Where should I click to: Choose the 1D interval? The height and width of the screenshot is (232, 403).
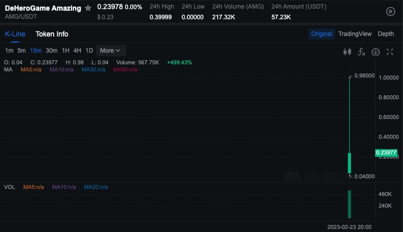89,51
